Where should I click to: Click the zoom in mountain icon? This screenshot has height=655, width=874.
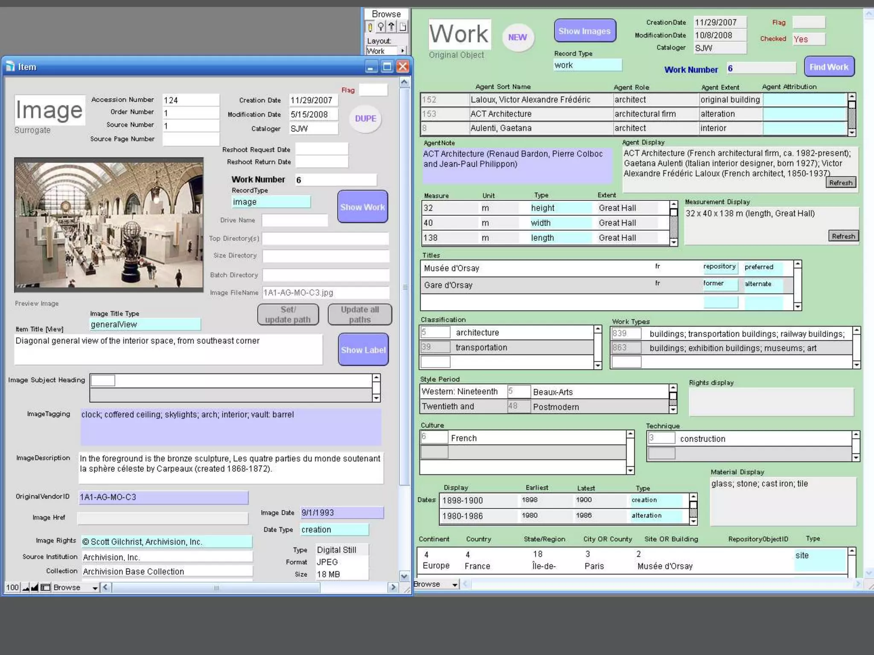pyautogui.click(x=35, y=588)
